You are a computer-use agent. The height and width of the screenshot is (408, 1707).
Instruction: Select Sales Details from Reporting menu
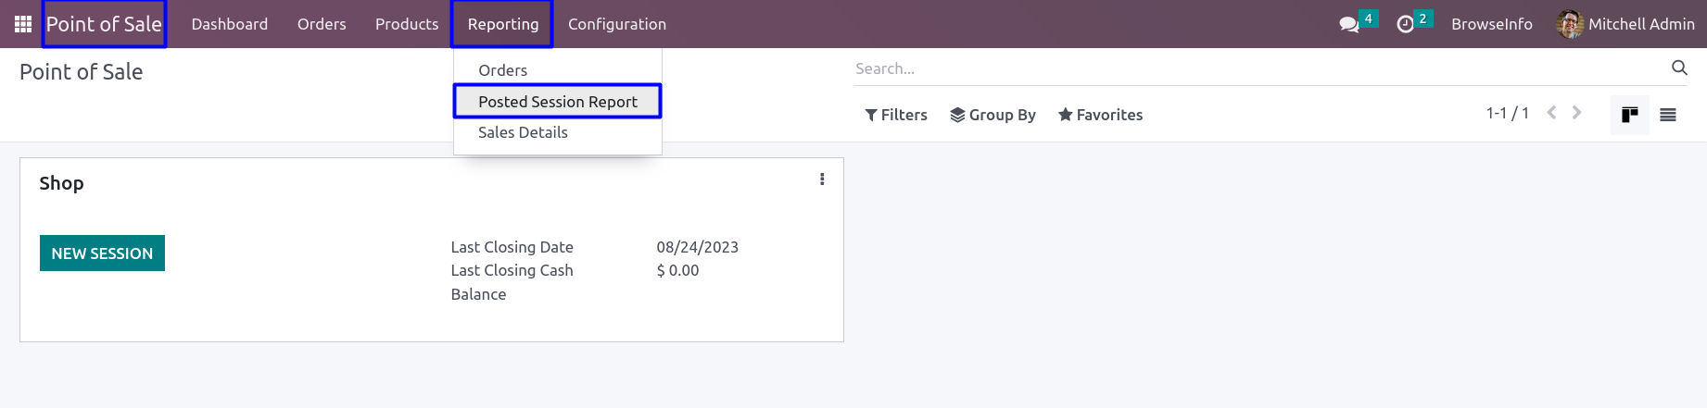523,132
